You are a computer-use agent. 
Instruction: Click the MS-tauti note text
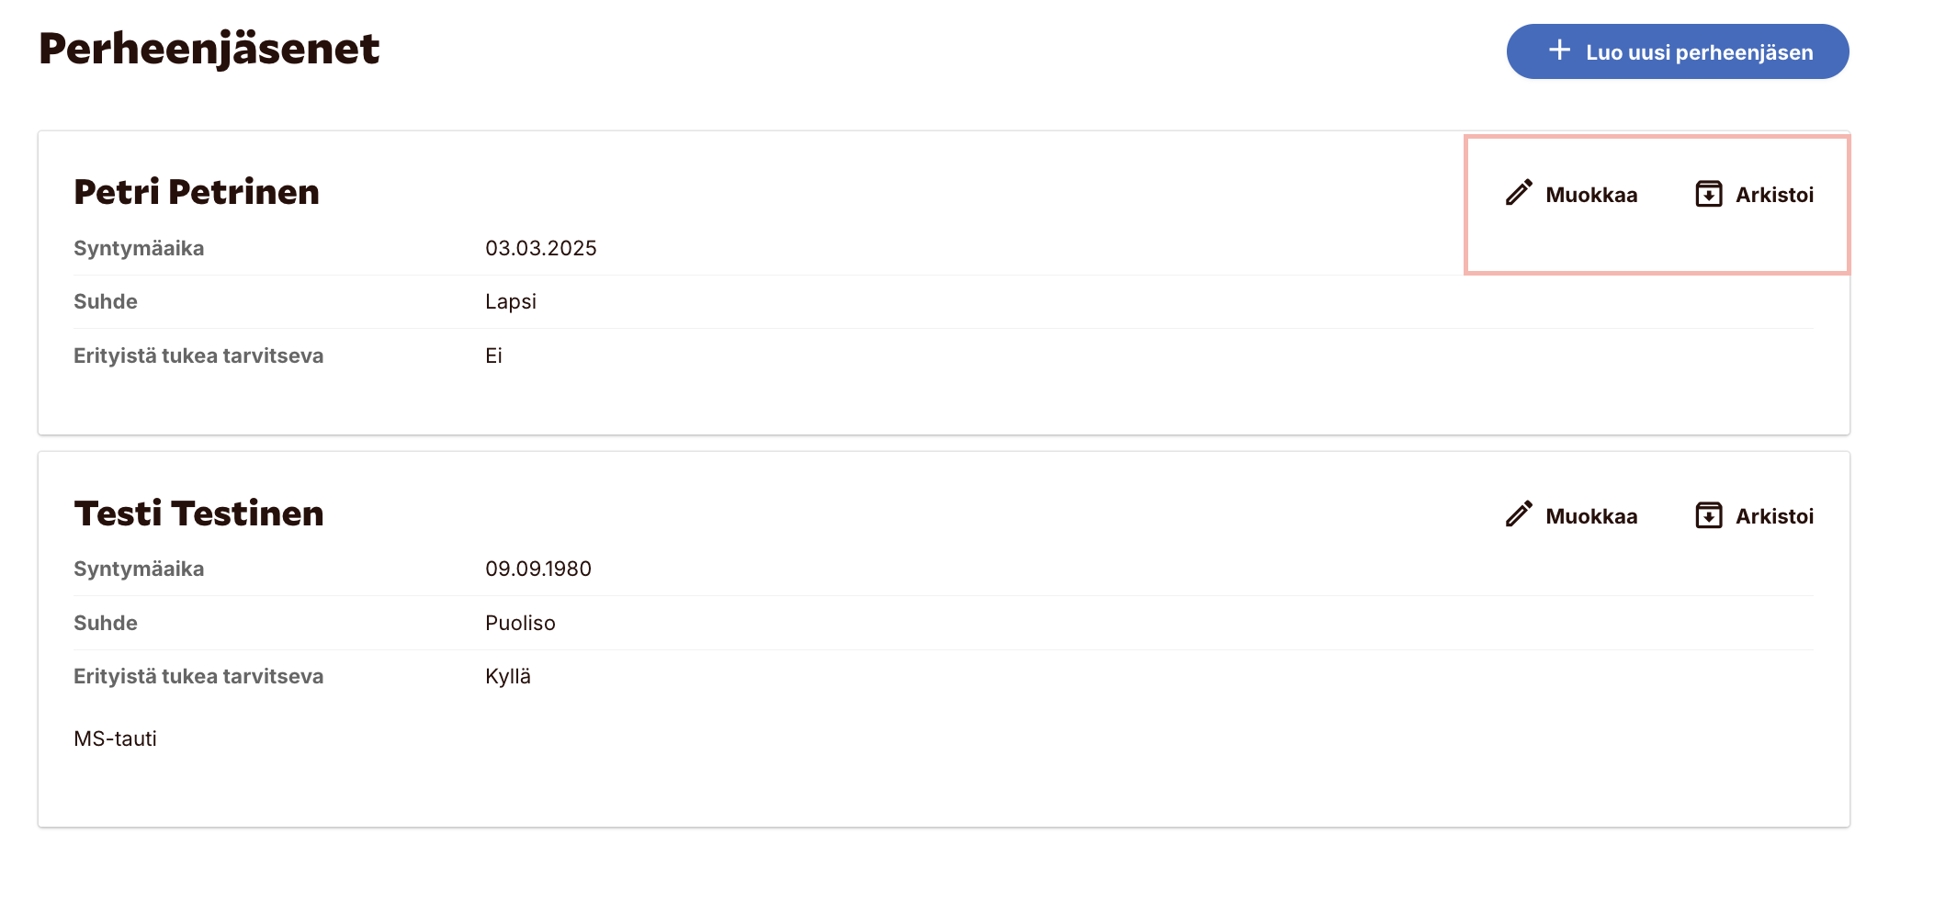tap(115, 739)
